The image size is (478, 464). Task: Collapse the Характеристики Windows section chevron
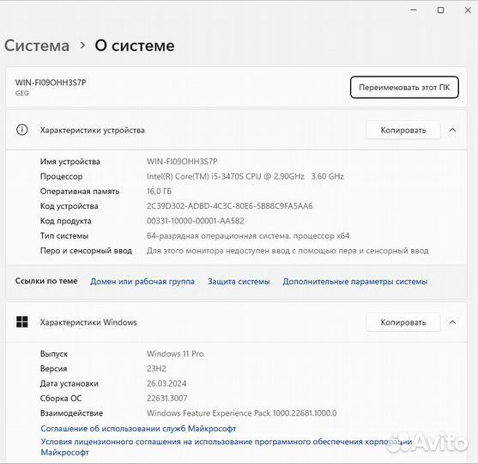point(453,322)
